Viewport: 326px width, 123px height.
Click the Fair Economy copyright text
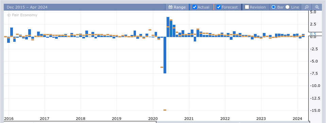(x=22, y=15)
